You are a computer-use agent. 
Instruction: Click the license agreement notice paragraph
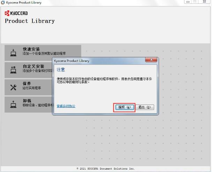(x=104, y=80)
